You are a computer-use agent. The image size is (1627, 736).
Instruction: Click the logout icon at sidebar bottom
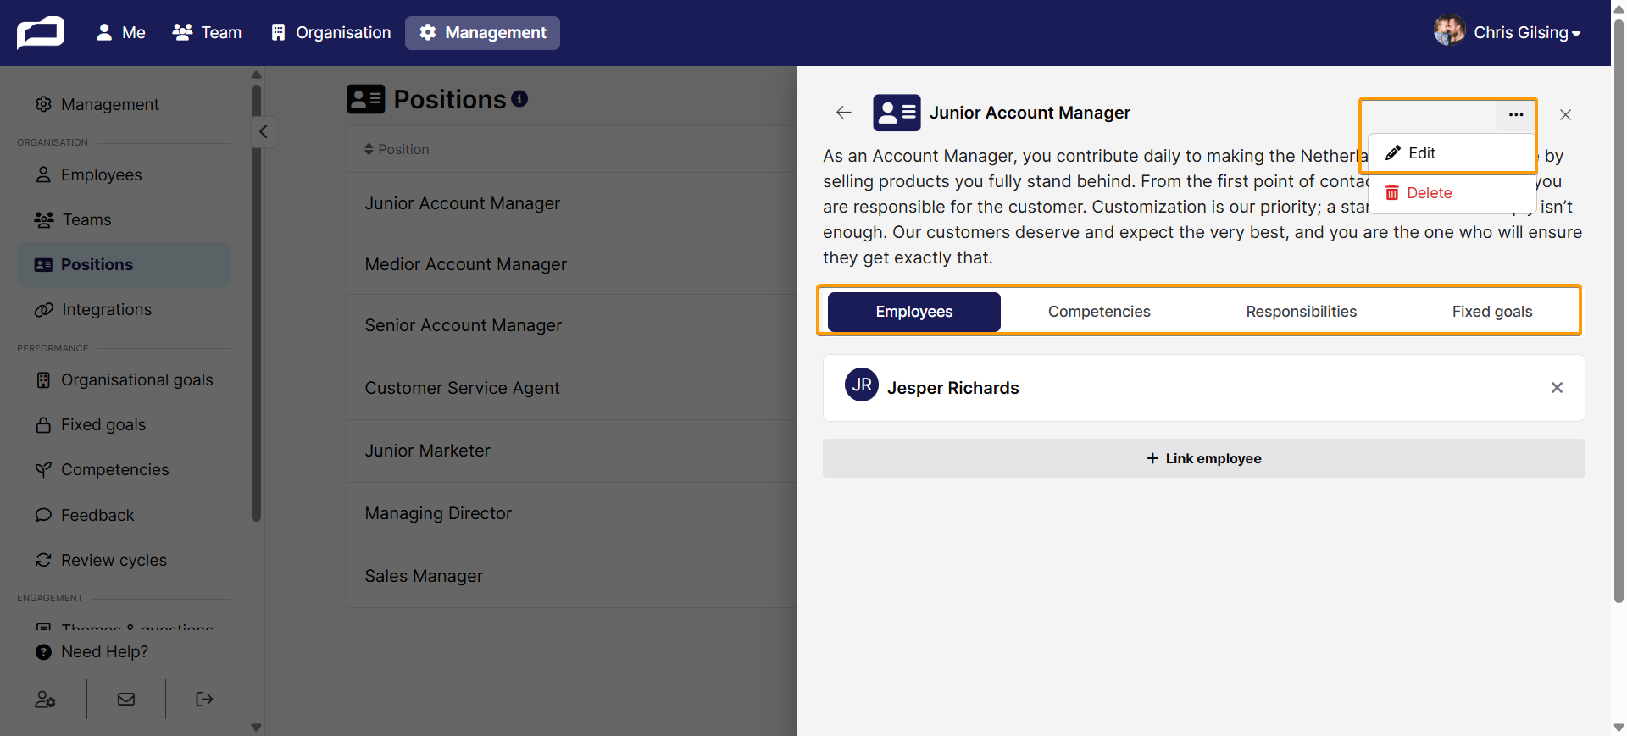[204, 700]
